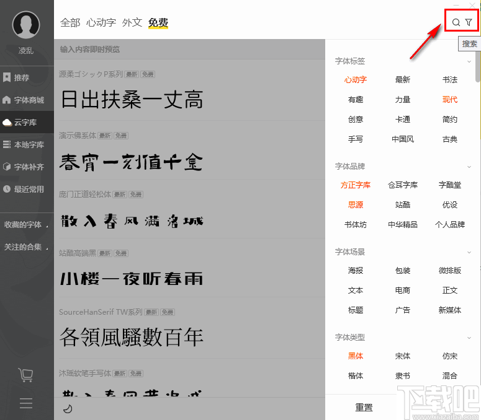Open the filter funnel icon

pyautogui.click(x=469, y=22)
